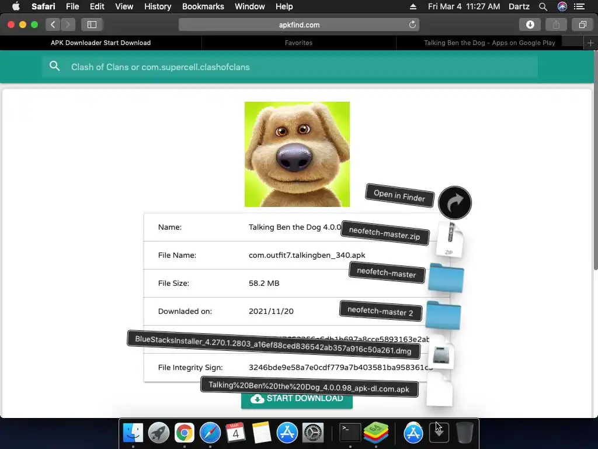This screenshot has height=449, width=598.
Task: Open Launchpad from the Dock
Action: [159, 433]
